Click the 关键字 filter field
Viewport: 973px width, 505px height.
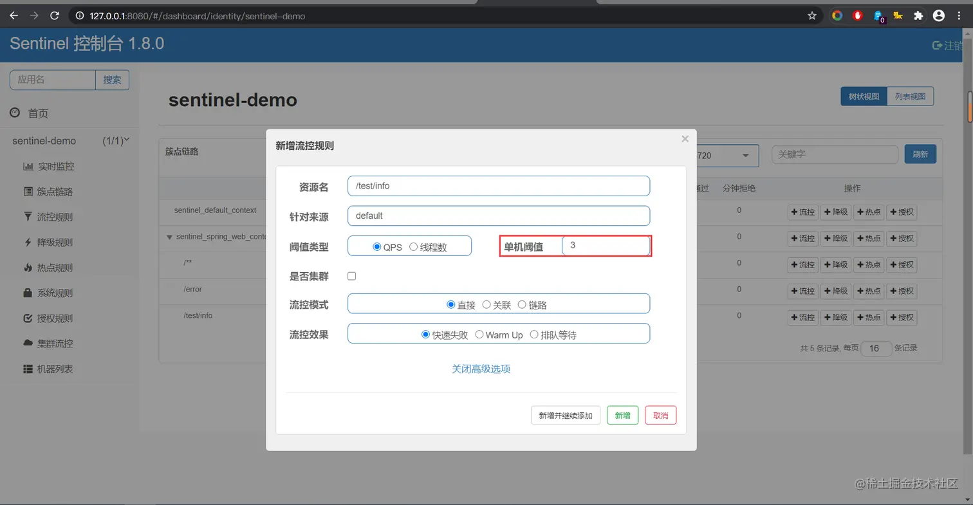pos(835,154)
